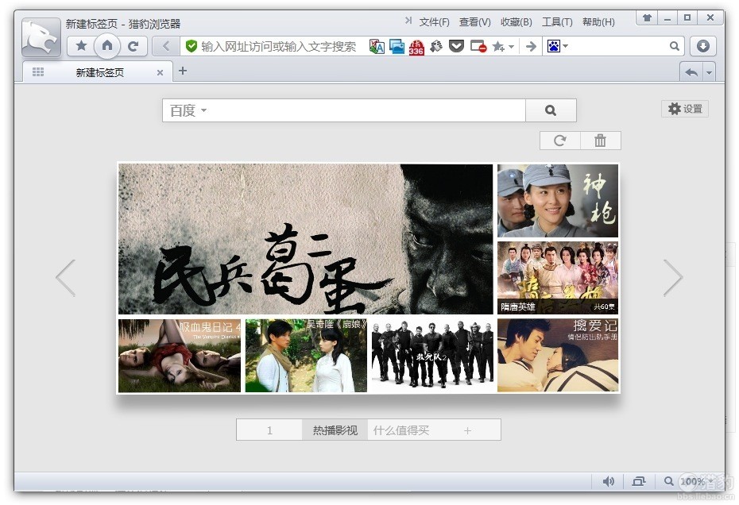Image resolution: width=739 pixels, height=505 pixels.
Task: Expand the Baidu paw search engine selector
Action: tap(557, 47)
